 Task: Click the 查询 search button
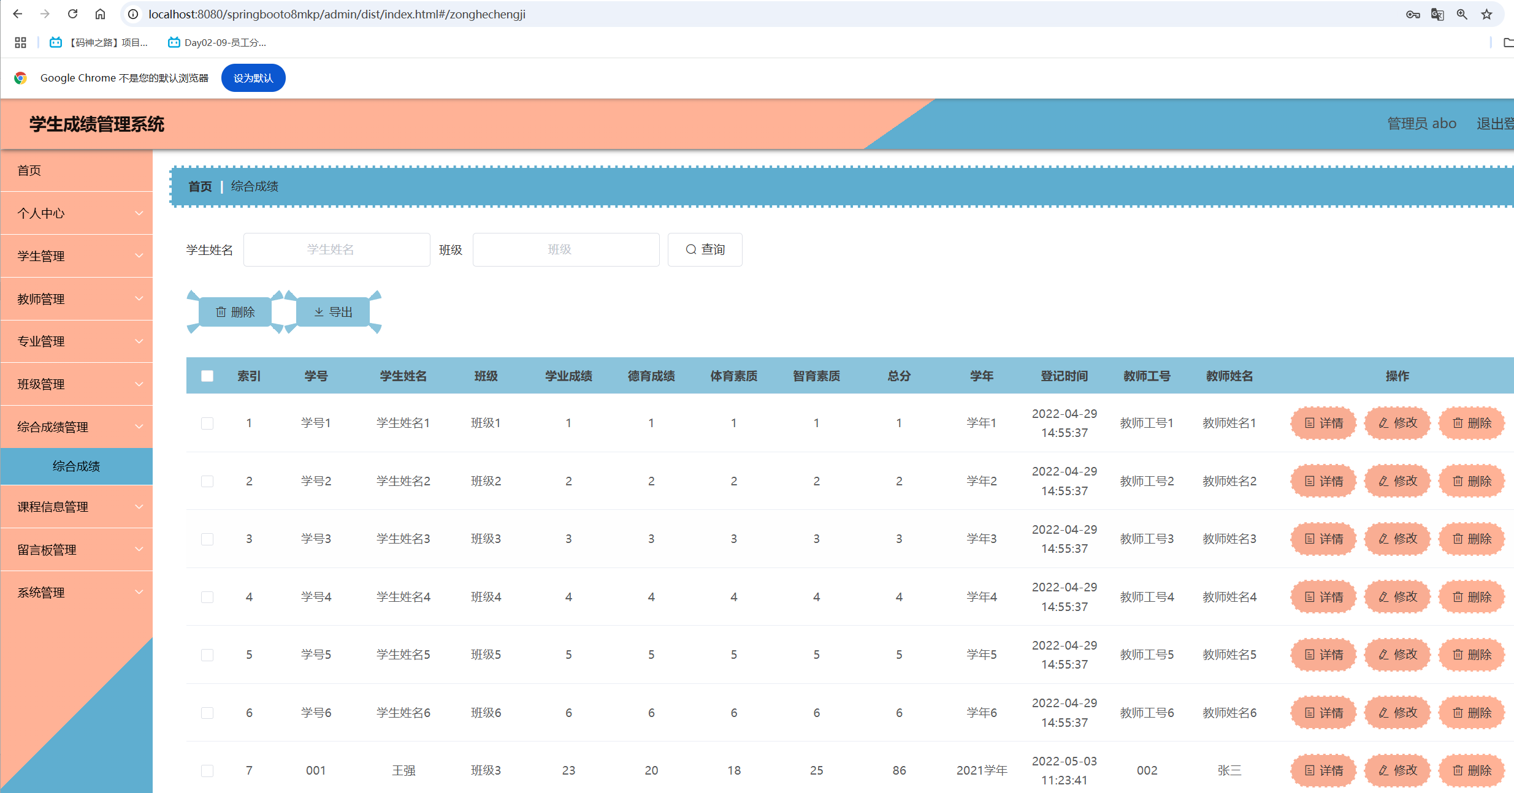[x=705, y=249]
